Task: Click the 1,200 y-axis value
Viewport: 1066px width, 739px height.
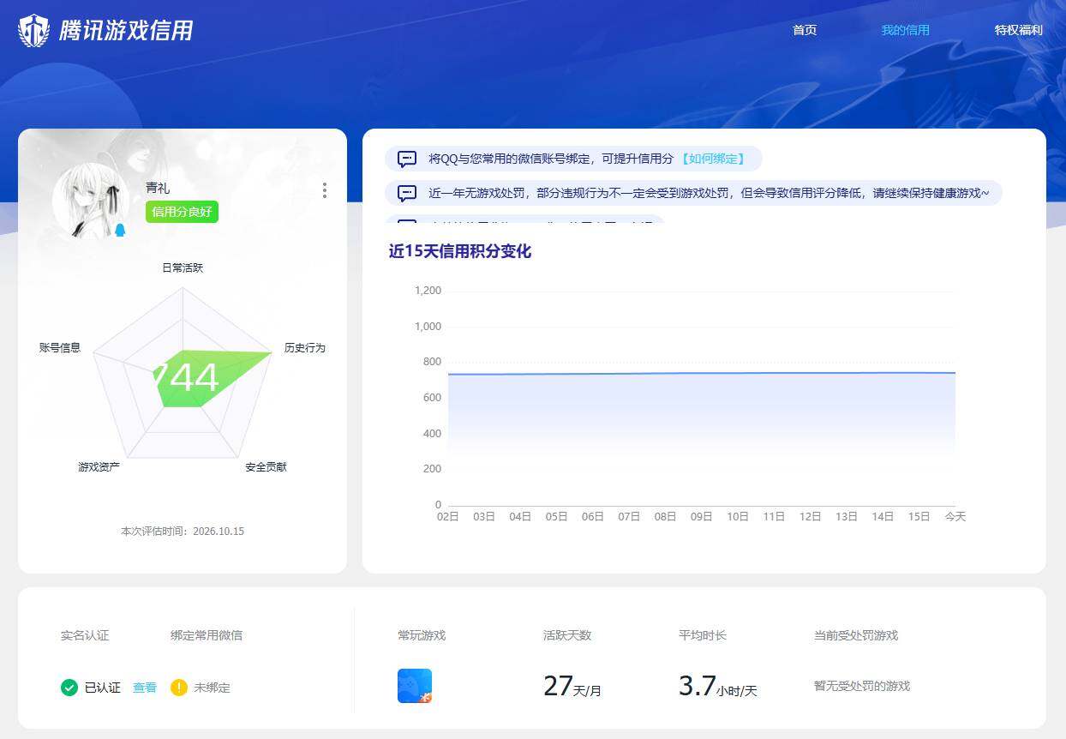Action: coord(428,291)
